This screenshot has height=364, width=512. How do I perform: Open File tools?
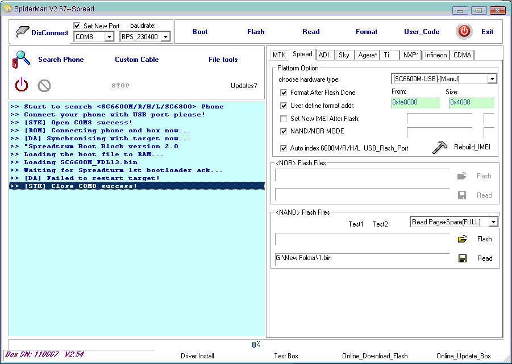223,60
